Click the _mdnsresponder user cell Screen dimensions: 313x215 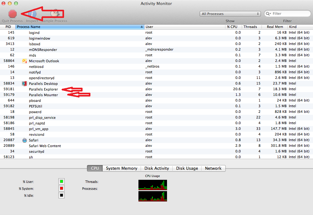pos(159,49)
